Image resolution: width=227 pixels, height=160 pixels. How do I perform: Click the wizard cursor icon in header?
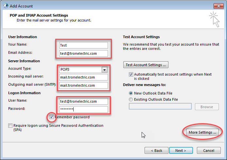[214, 19]
